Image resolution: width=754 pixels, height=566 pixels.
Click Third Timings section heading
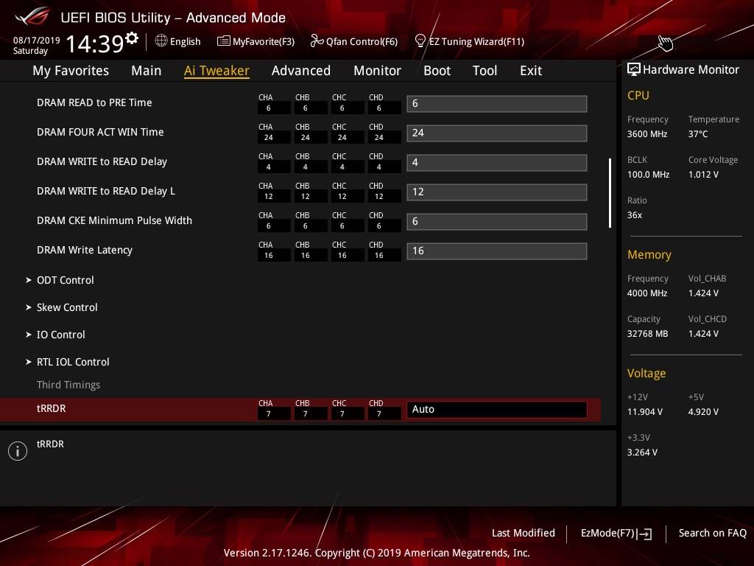[68, 385]
